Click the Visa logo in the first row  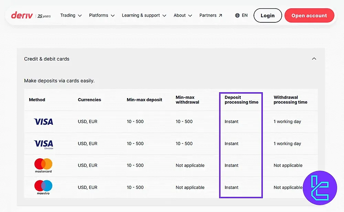click(x=43, y=121)
